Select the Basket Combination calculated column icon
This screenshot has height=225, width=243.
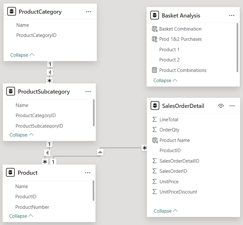[x=155, y=29]
